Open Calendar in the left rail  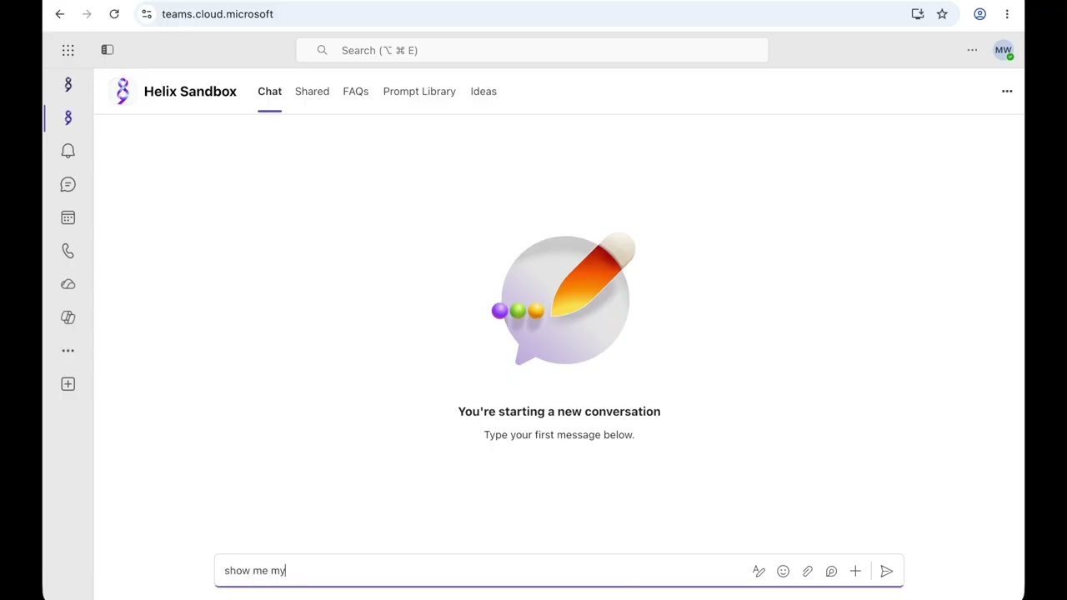click(x=68, y=217)
